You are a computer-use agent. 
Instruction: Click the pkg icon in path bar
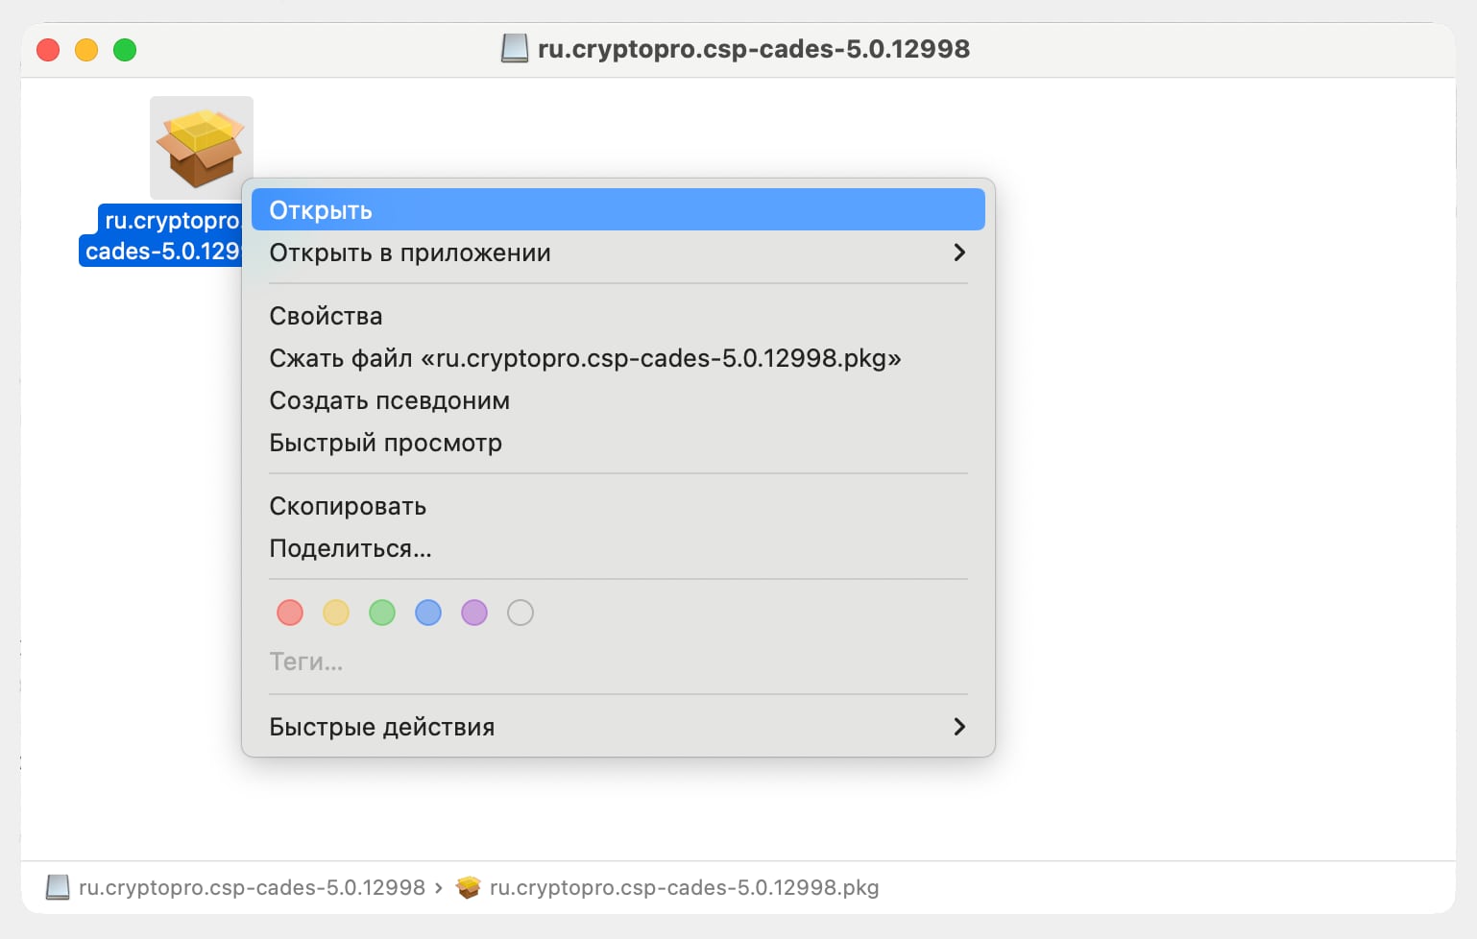(x=469, y=887)
